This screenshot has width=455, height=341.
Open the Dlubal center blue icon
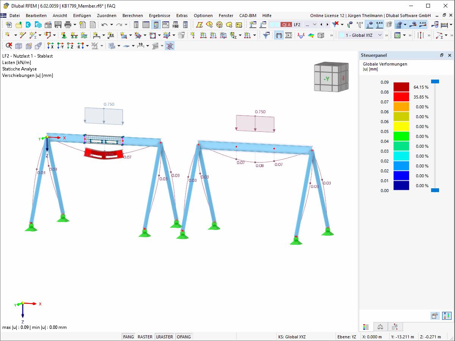[28, 25]
